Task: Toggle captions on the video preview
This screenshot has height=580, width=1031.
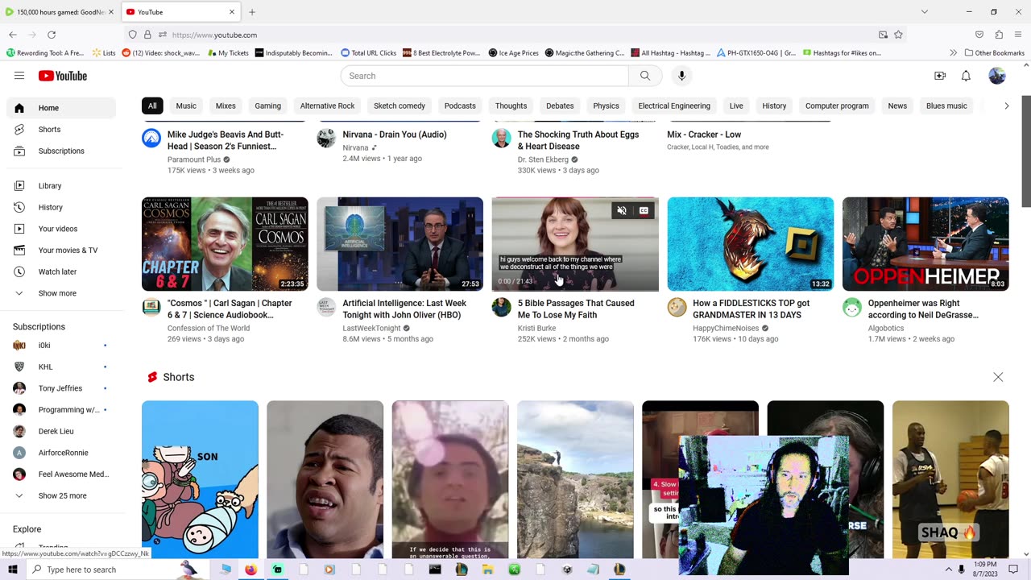Action: tap(644, 211)
